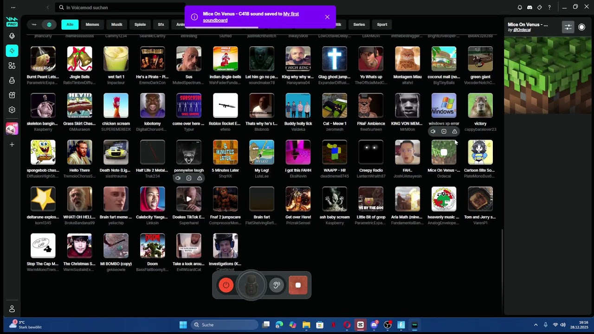Stop the currently playing sound

(298, 285)
